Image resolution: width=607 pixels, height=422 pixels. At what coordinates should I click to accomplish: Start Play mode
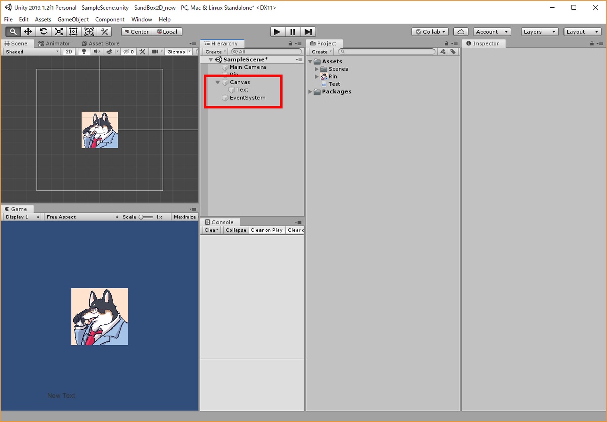[277, 32]
